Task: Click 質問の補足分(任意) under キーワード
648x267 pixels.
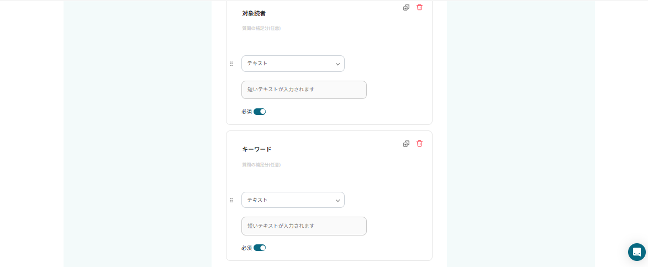Action: click(x=262, y=165)
